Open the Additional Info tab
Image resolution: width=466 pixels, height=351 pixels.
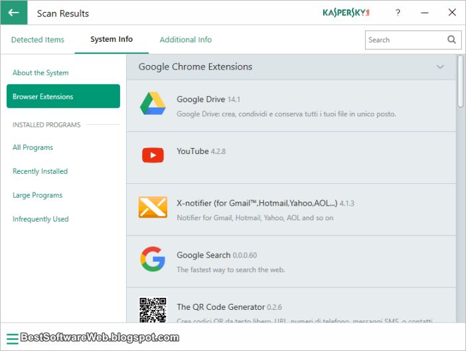(186, 40)
